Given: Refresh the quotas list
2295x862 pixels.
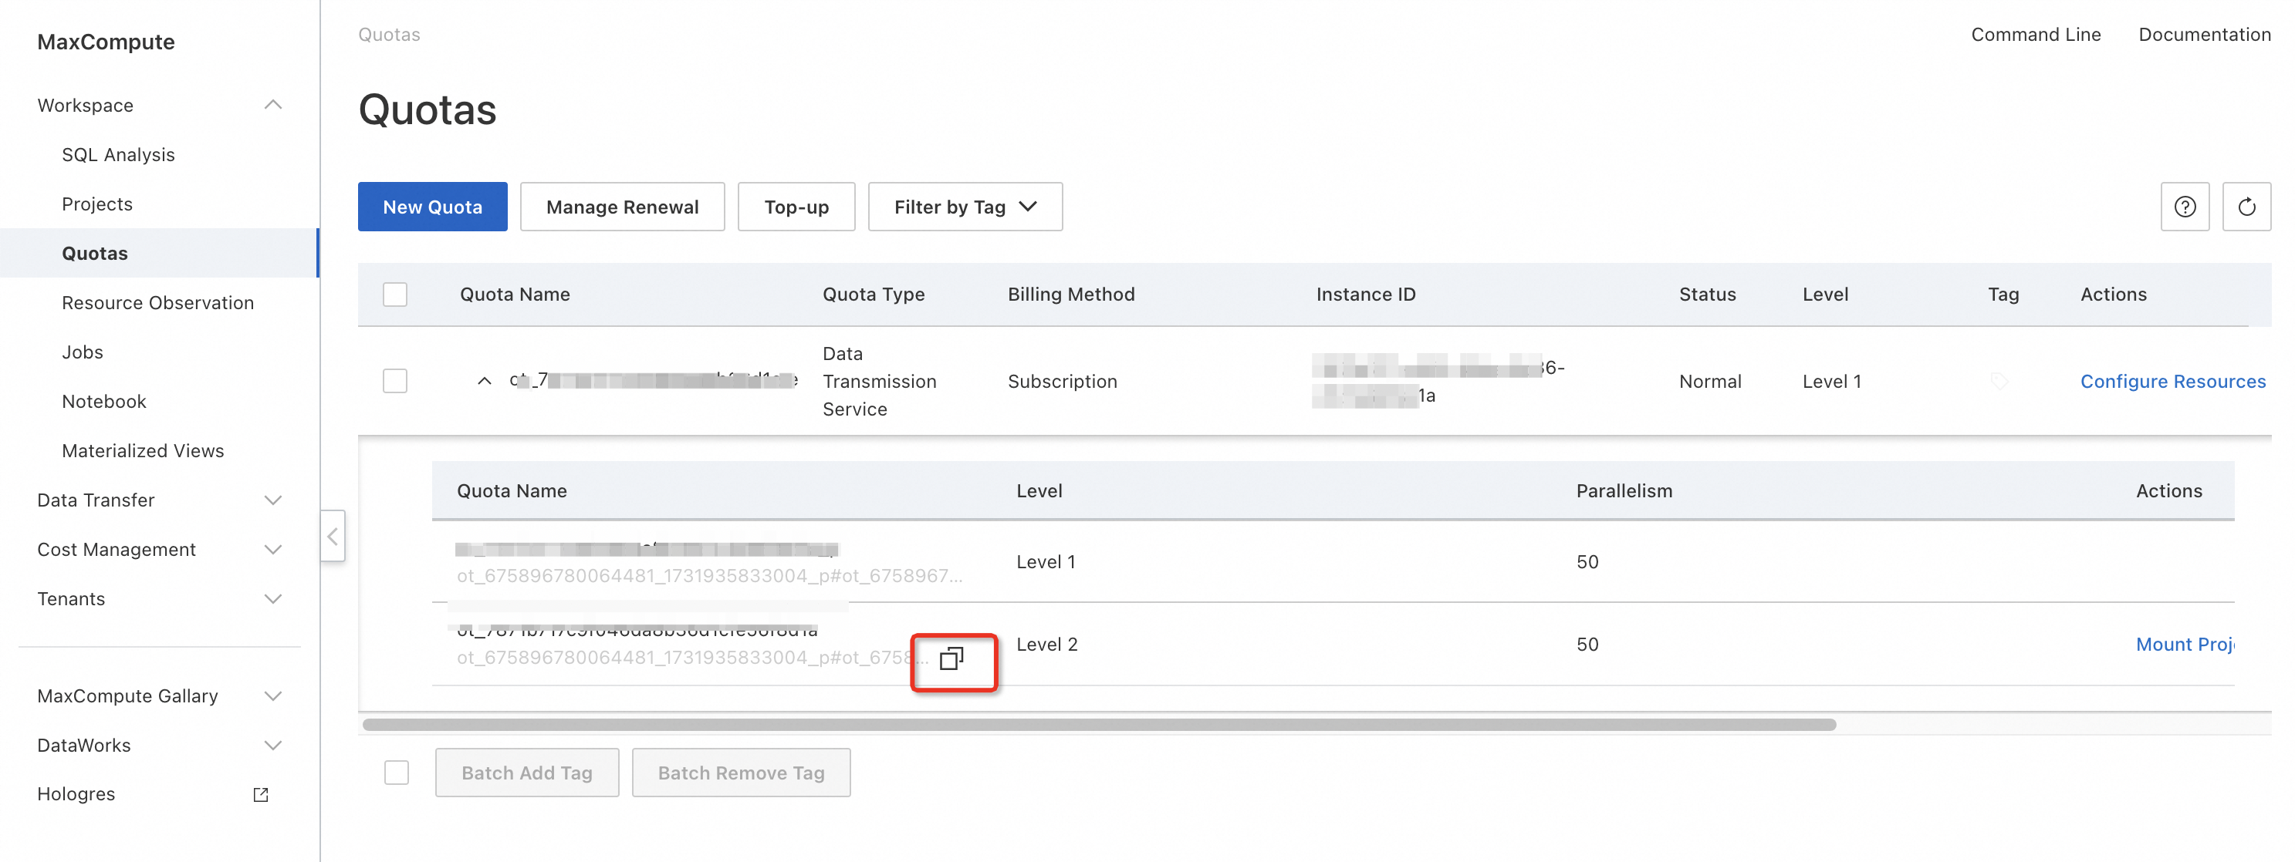Looking at the screenshot, I should [x=2246, y=207].
